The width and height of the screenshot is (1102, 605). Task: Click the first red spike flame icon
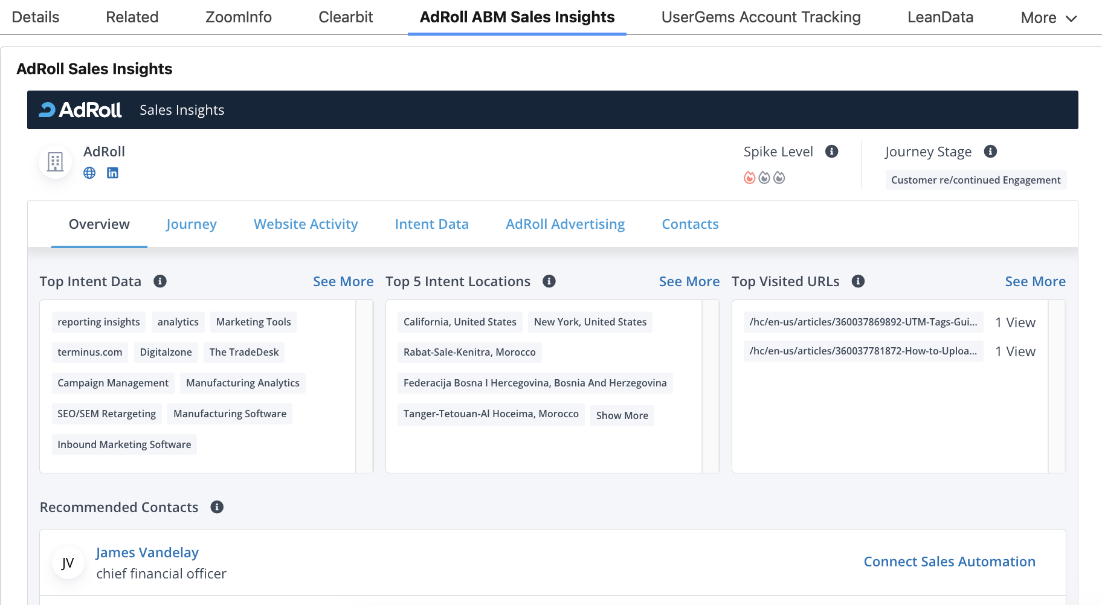click(750, 178)
